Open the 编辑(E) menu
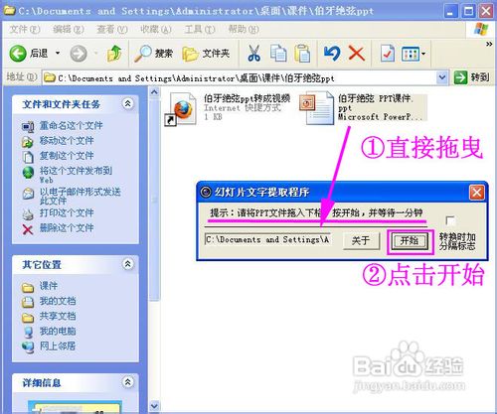The image size is (497, 414). [x=69, y=30]
